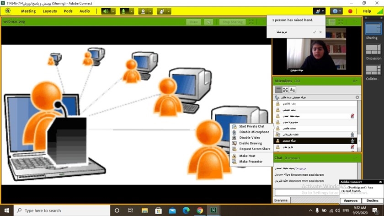This screenshot has width=384, height=216.
Task: Dismiss the raised hand notification with X
Action: [320, 32]
